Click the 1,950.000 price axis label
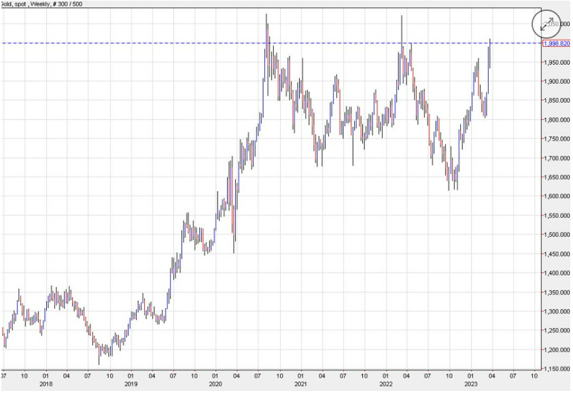 pos(557,63)
